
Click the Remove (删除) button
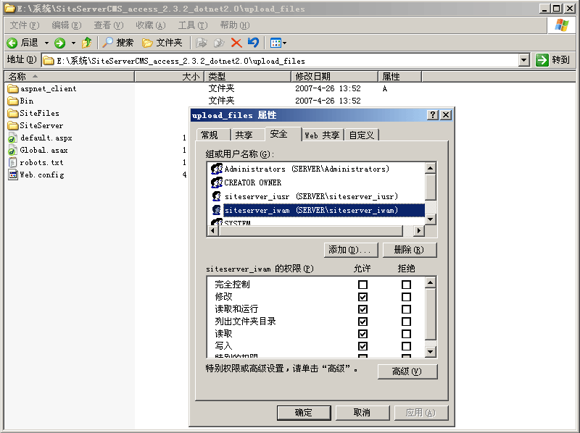(410, 250)
